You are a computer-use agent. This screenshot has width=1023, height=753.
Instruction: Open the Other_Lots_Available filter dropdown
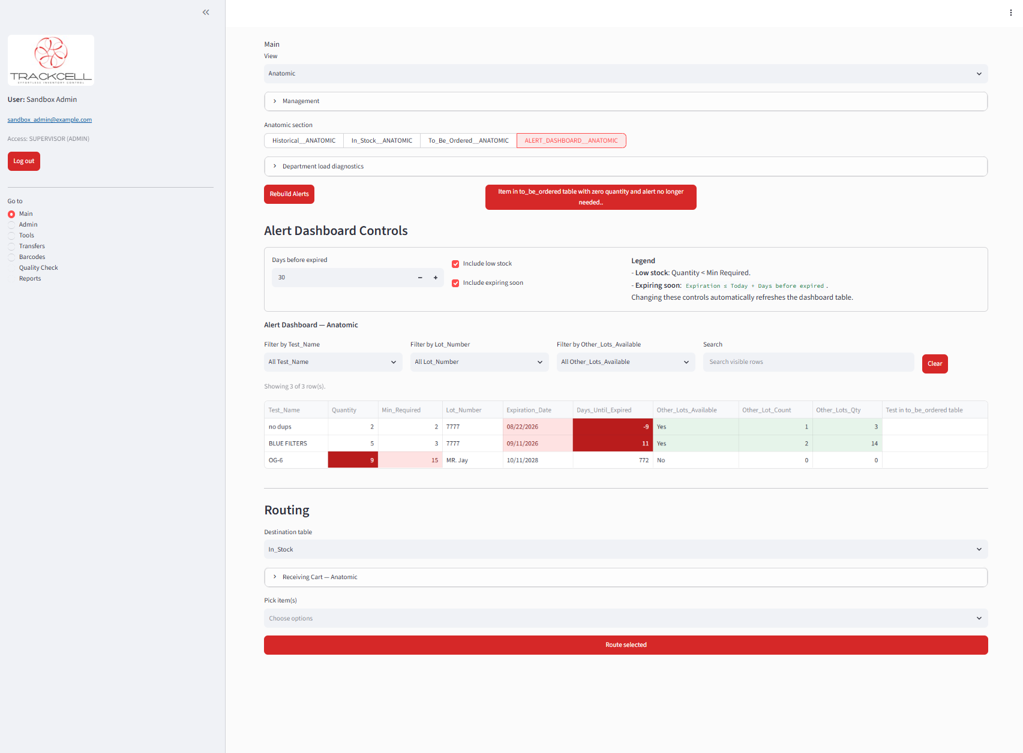[626, 362]
